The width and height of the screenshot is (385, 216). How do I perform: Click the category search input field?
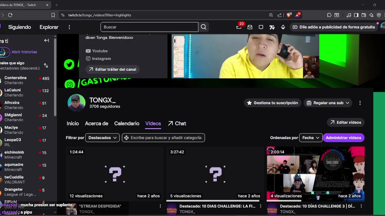click(163, 138)
